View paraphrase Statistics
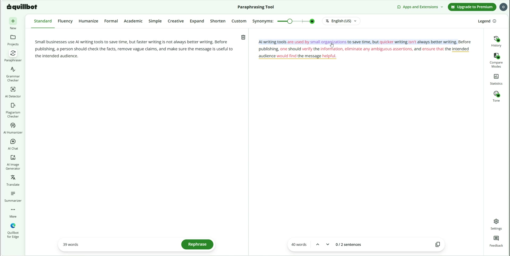This screenshot has width=510, height=256. pyautogui.click(x=496, y=79)
